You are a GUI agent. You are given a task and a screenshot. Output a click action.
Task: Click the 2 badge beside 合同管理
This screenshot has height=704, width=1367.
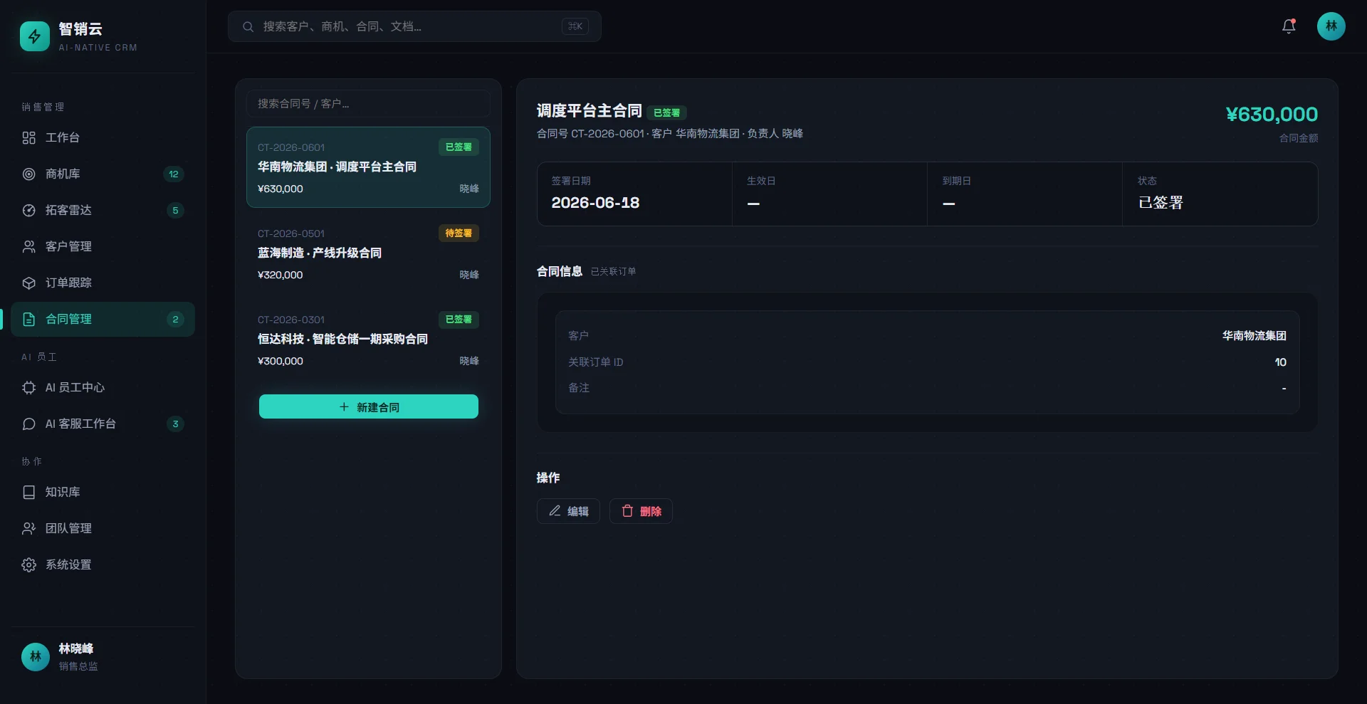175,319
